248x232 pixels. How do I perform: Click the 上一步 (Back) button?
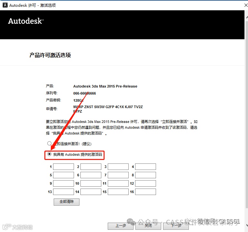(121, 226)
